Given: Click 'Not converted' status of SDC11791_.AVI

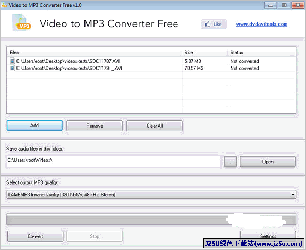Looking at the screenshot, I should tap(244, 68).
